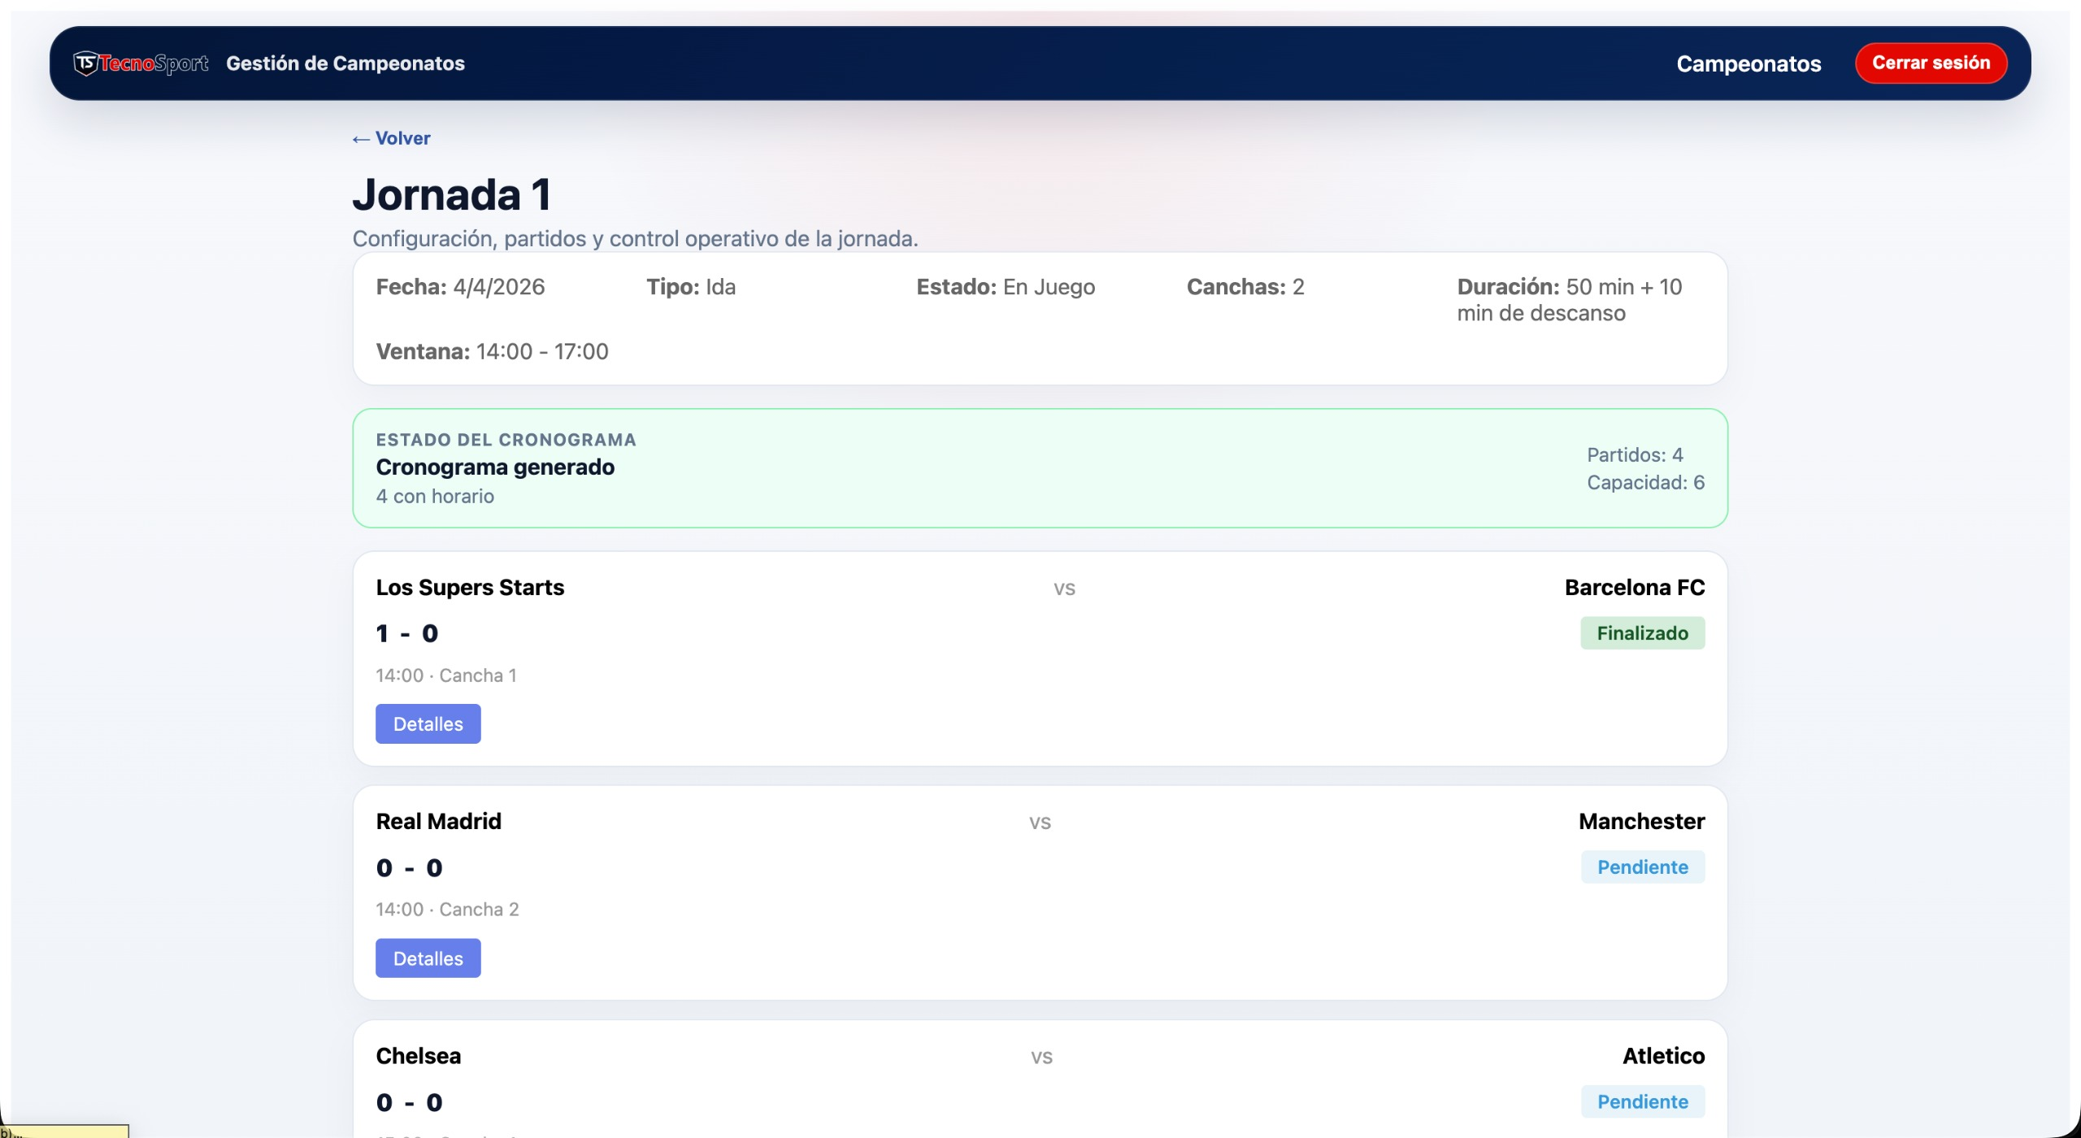The image size is (2081, 1138).
Task: Click the Cerrar sesión button
Action: [x=1931, y=63]
